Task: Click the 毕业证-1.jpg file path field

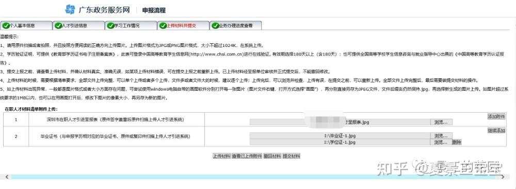Action: (340, 136)
